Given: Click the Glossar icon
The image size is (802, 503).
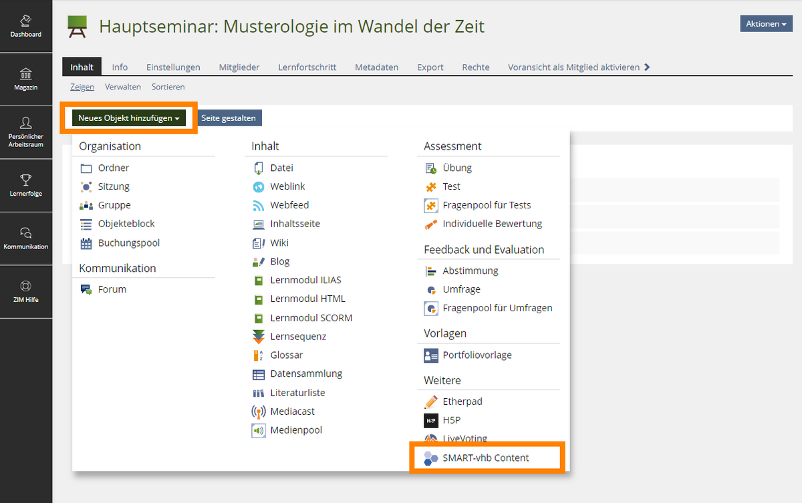Looking at the screenshot, I should (x=259, y=355).
